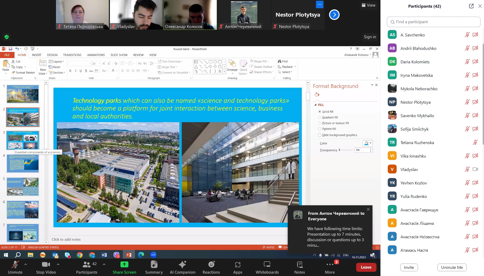Click Find in Editing group
The height and width of the screenshot is (276, 484).
point(283,61)
